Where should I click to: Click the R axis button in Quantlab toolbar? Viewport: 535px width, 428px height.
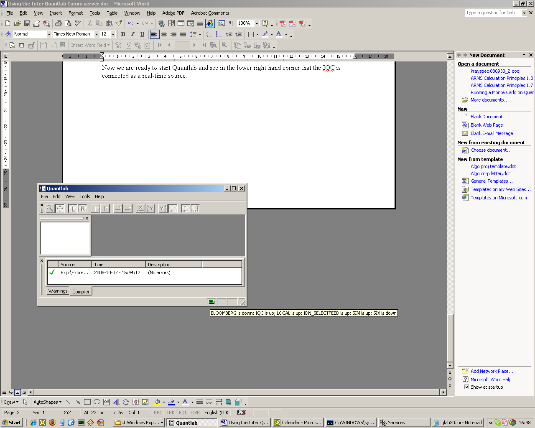(x=83, y=209)
